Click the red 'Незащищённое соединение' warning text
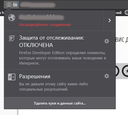This screenshot has height=115, width=128. (x=45, y=25)
